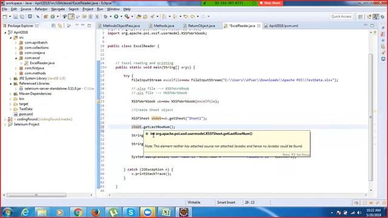Viewport: 388px width, 218px height.
Task: Open the New Java Class dropdown arrow
Action: pos(58,16)
